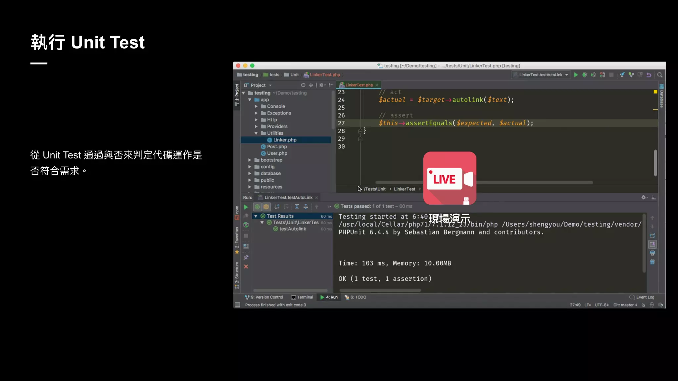Click Expand All icon in test toolbar
Image resolution: width=678 pixels, height=381 pixels.
(297, 207)
